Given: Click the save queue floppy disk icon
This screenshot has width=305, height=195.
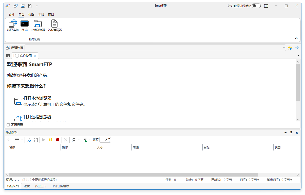Looking at the screenshot, I should point(36,140).
